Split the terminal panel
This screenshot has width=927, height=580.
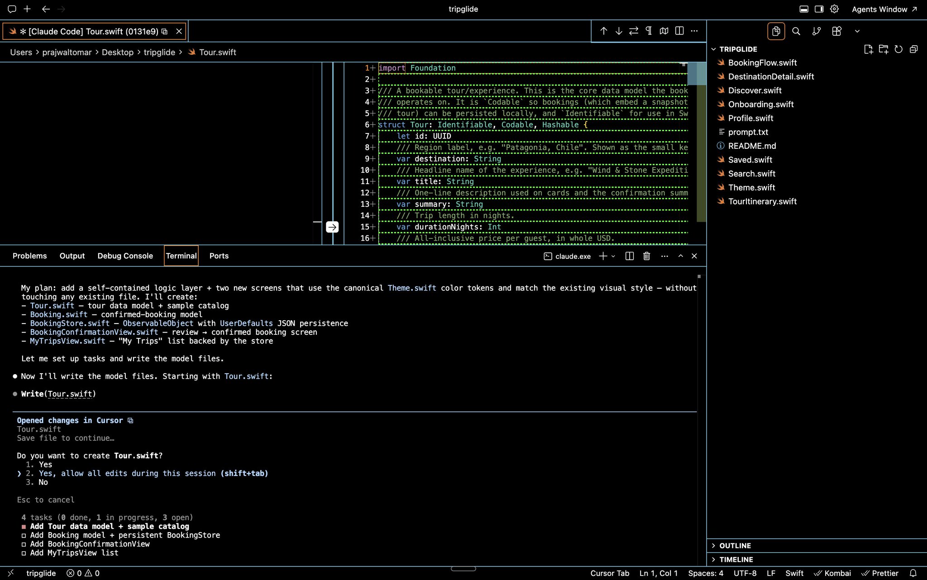[x=629, y=256]
